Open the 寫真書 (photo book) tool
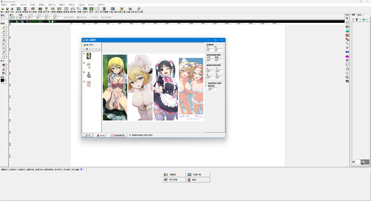This screenshot has height=201, width=371. [x=66, y=10]
